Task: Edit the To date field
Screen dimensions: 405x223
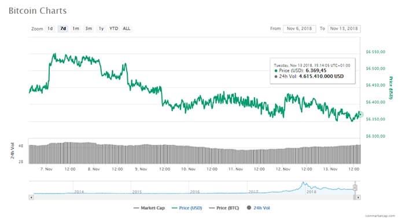Action: click(344, 28)
